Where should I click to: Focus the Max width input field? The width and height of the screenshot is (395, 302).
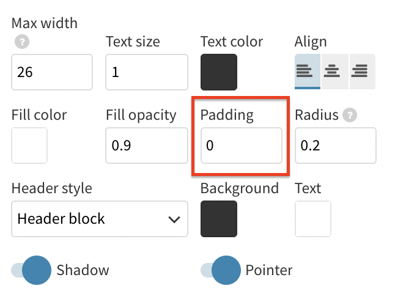52,72
